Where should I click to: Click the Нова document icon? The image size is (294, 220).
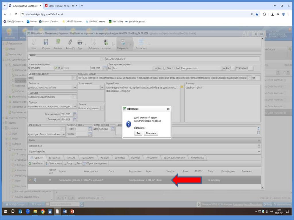point(34,42)
